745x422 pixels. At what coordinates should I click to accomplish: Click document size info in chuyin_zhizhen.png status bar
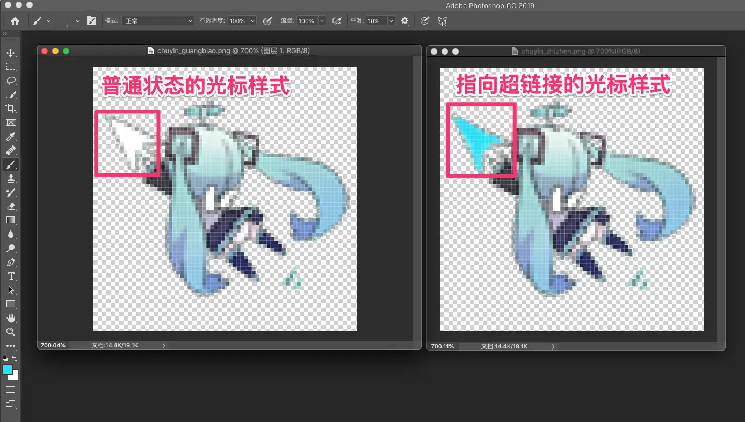[x=504, y=346]
